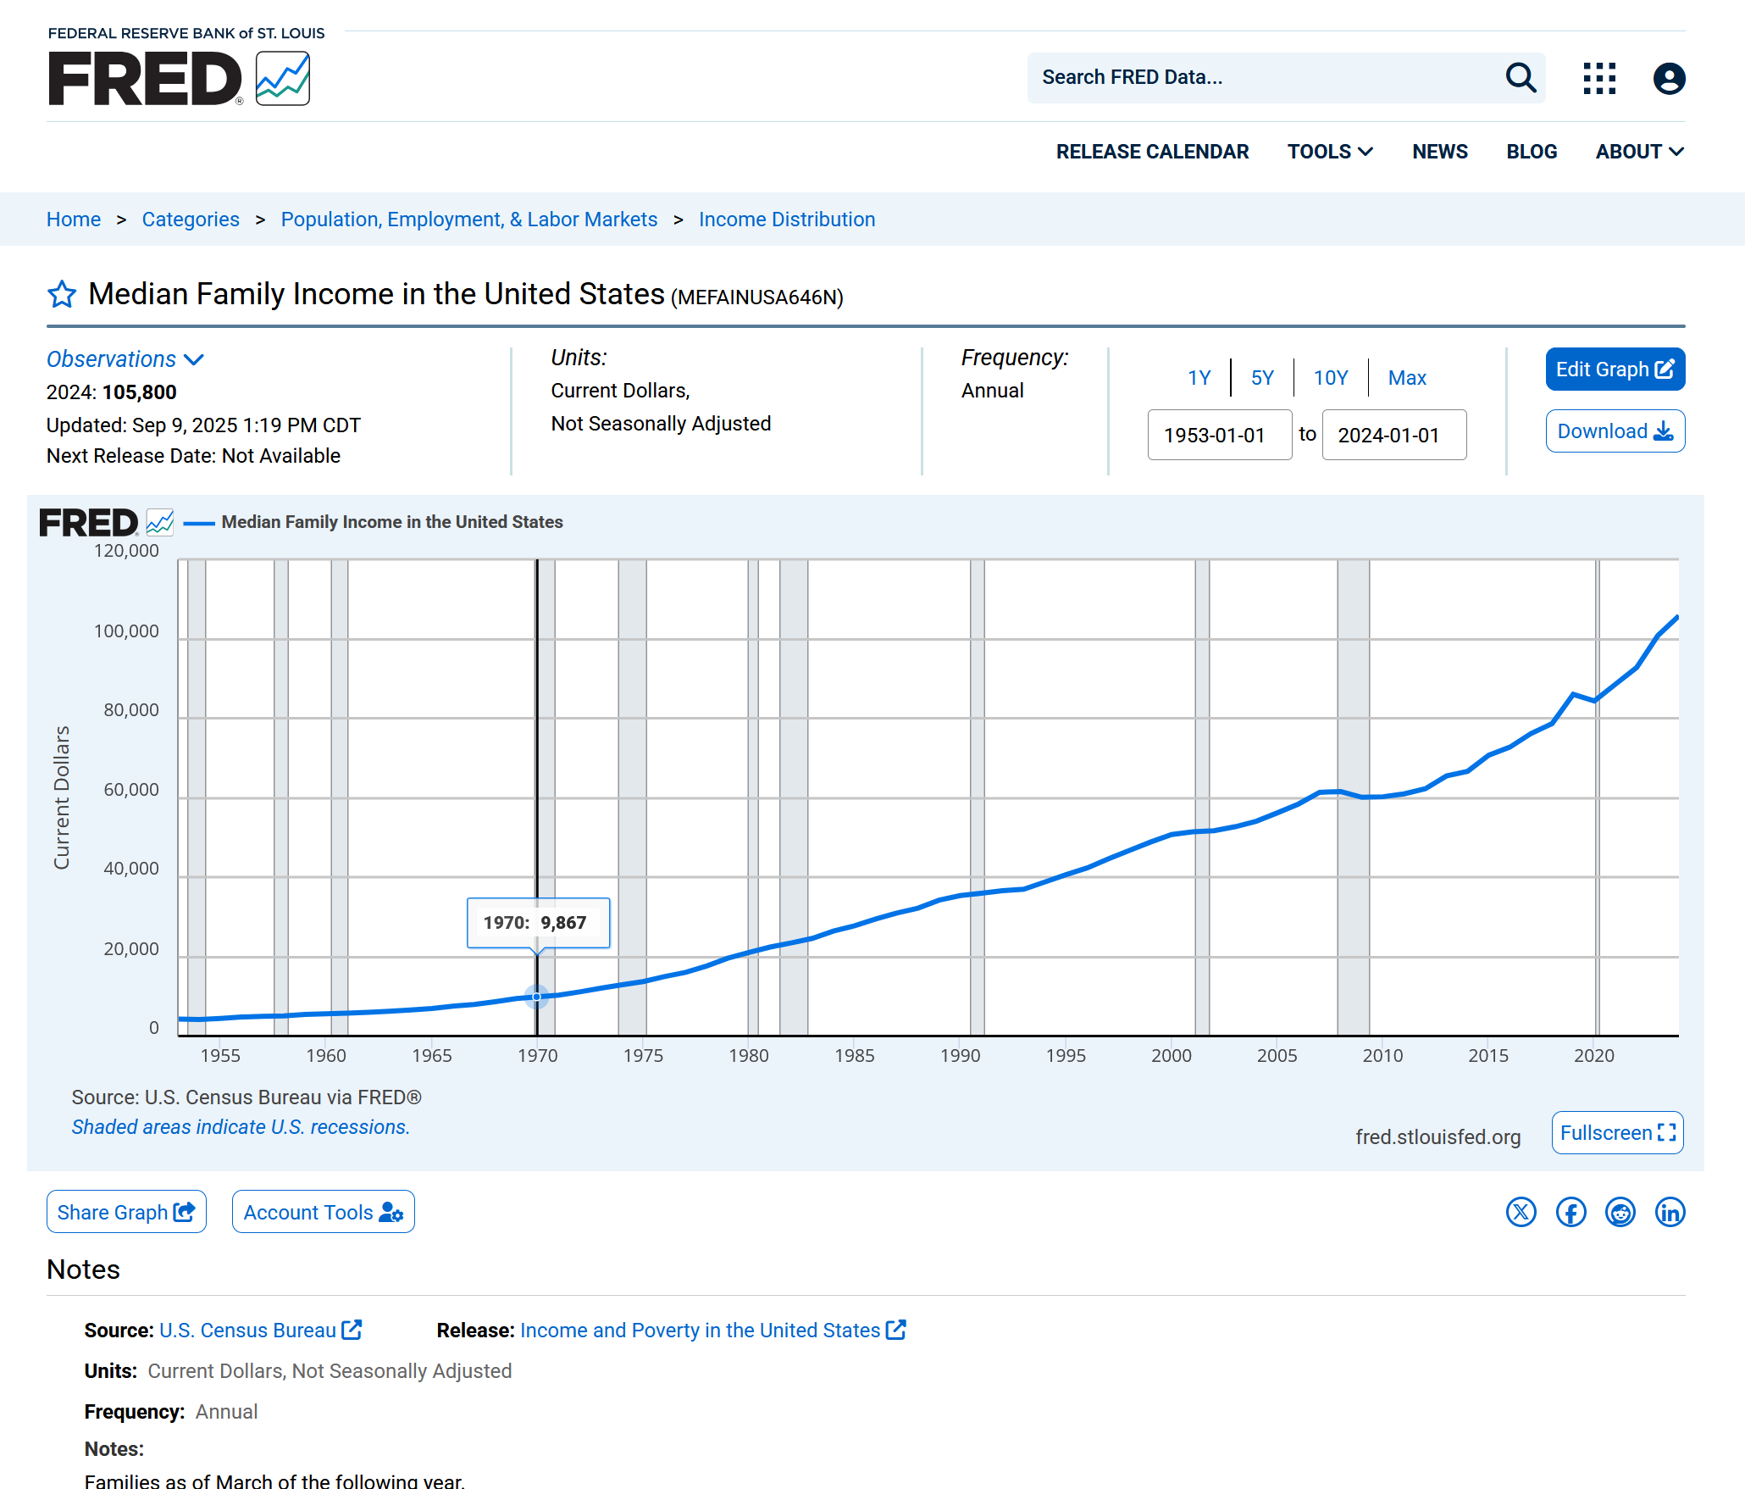The width and height of the screenshot is (1745, 1489).
Task: Open the About dropdown menu
Action: [x=1638, y=152]
